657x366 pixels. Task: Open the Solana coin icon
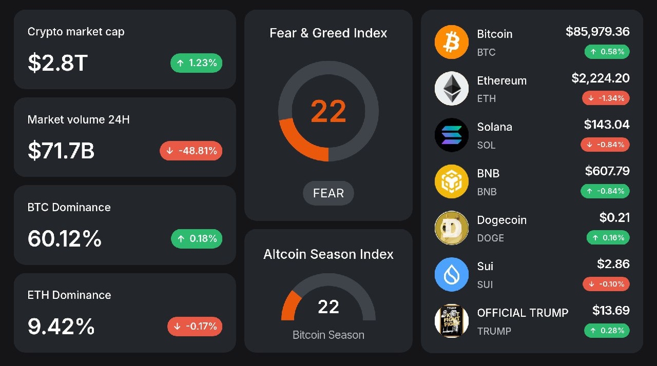(452, 135)
